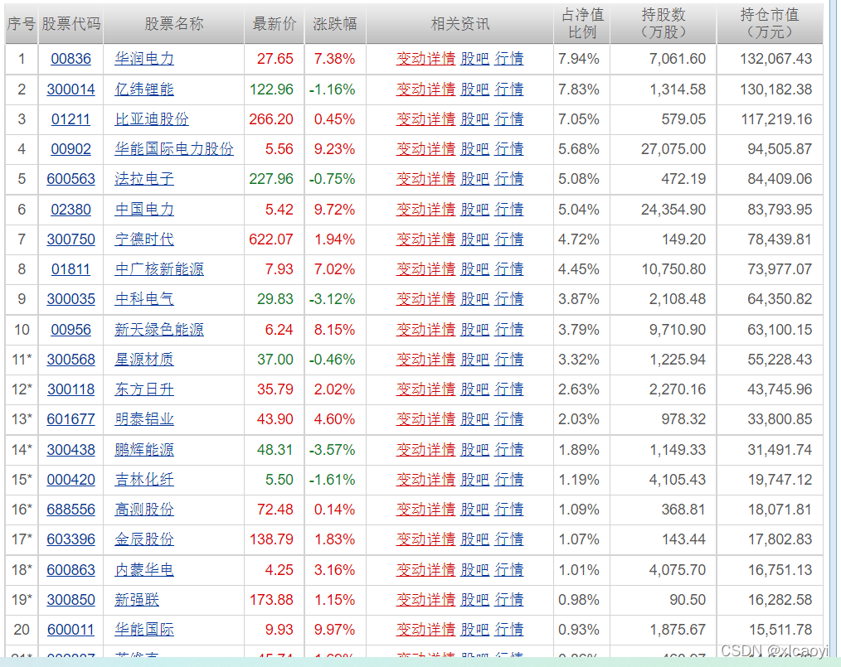Open 吉林化纤 stock page

pos(144,480)
